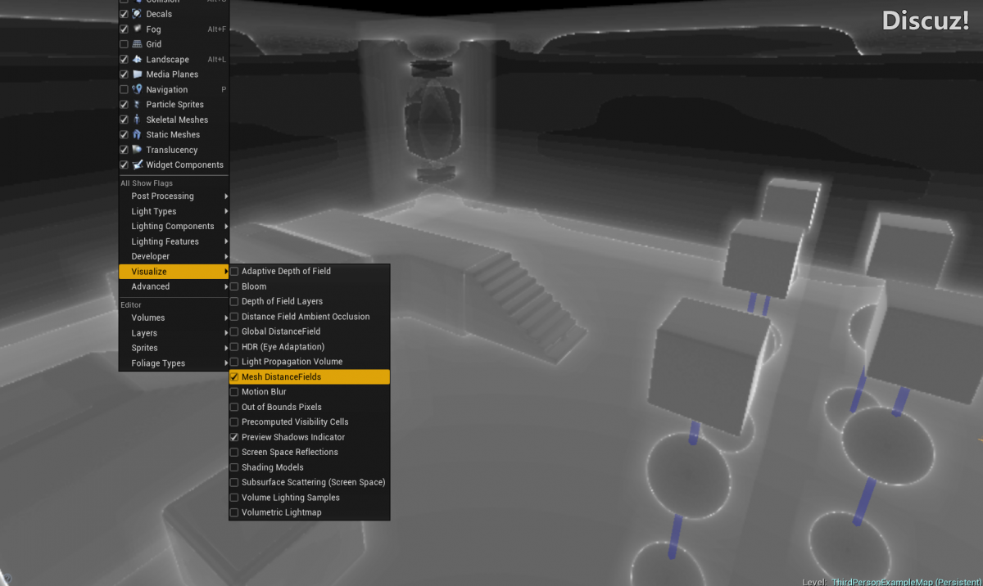This screenshot has width=983, height=586.
Task: Open the ThirdPersonExampleMap (Persistent) level link
Action: pos(907,582)
